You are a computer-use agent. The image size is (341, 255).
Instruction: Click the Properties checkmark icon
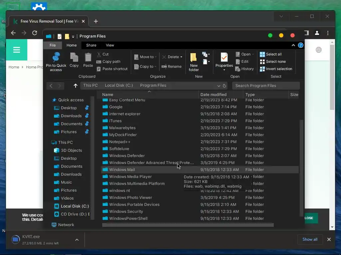[x=224, y=57]
